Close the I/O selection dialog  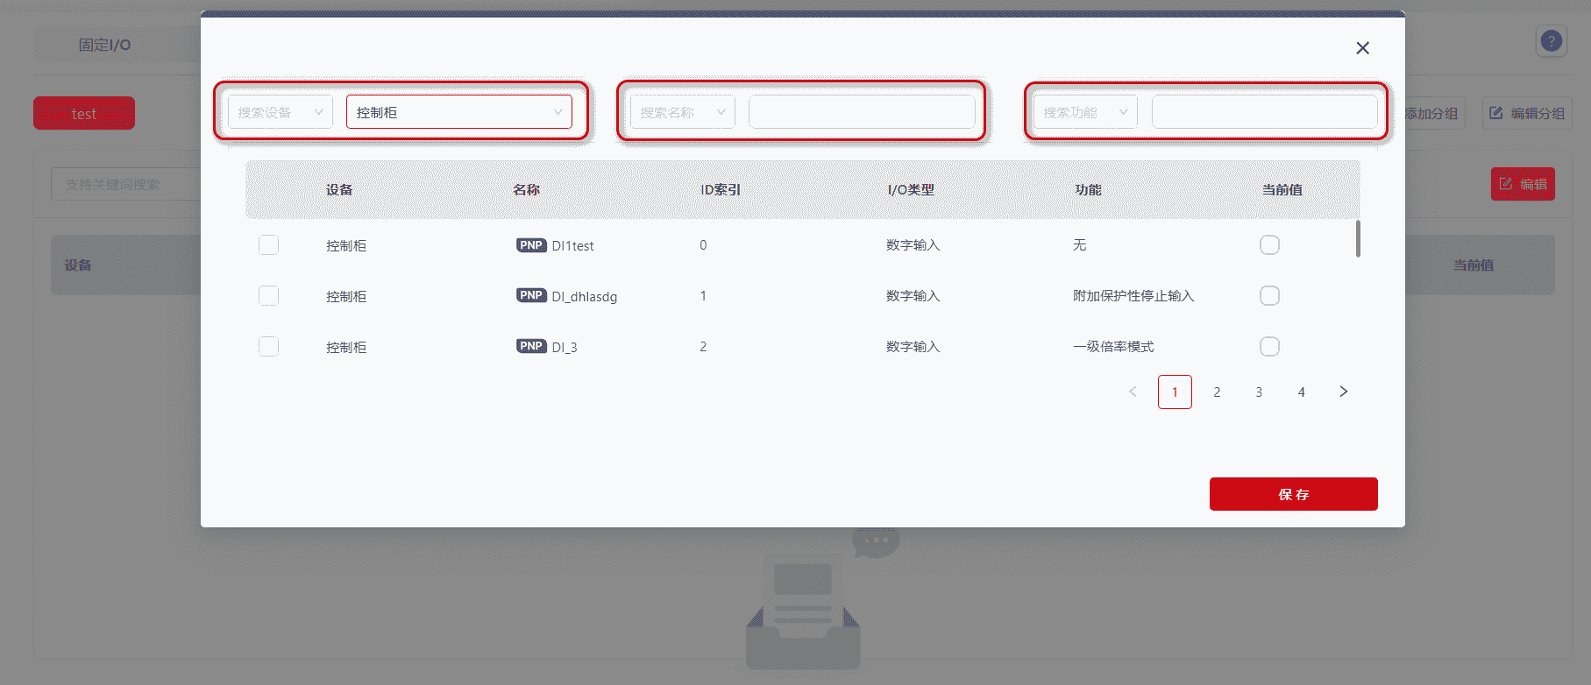point(1362,48)
